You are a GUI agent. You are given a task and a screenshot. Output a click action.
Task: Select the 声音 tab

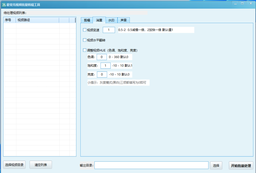point(123,20)
